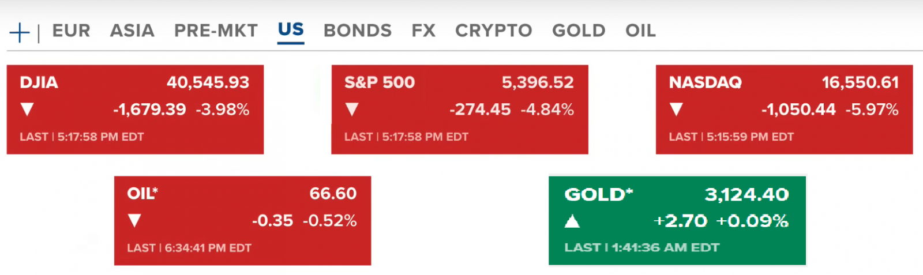Open the FX tab

(423, 31)
